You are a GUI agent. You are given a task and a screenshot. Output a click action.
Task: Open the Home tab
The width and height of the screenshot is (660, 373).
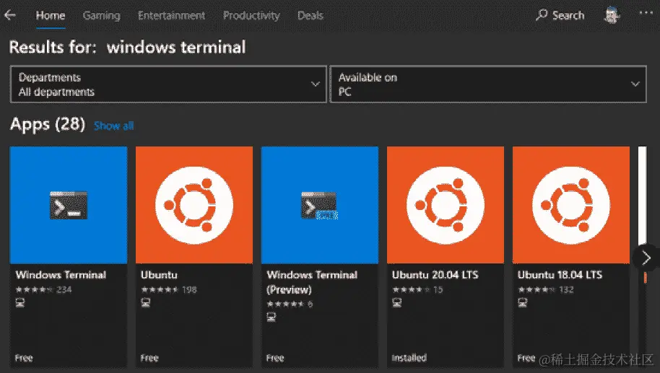click(51, 16)
